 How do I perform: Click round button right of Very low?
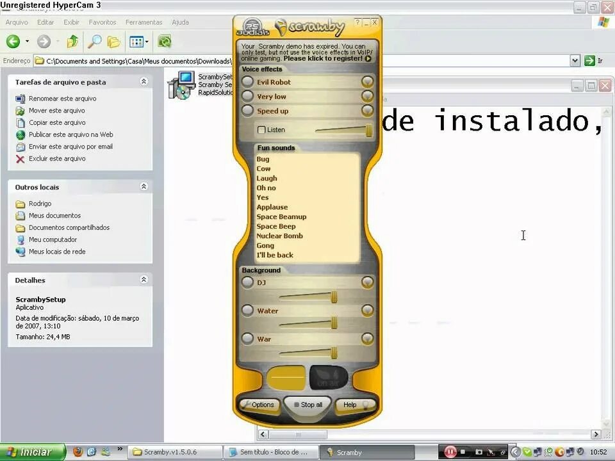point(368,96)
